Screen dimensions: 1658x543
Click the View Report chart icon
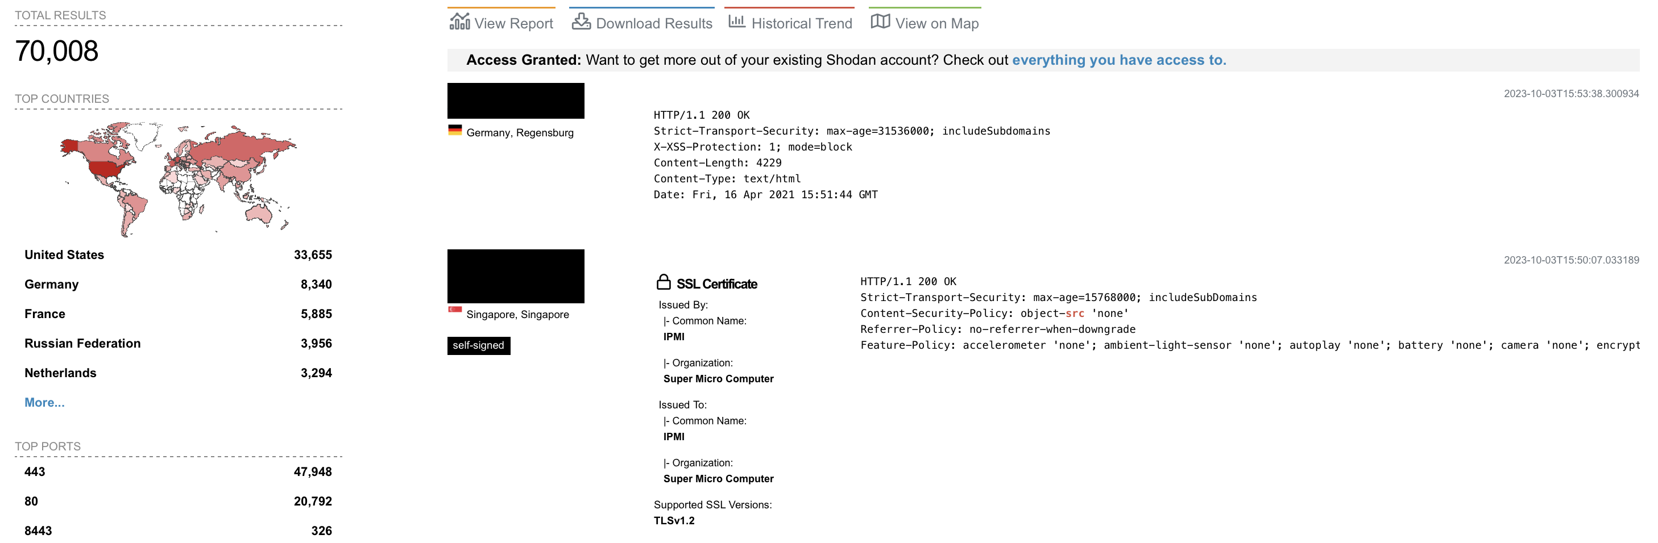click(x=459, y=22)
